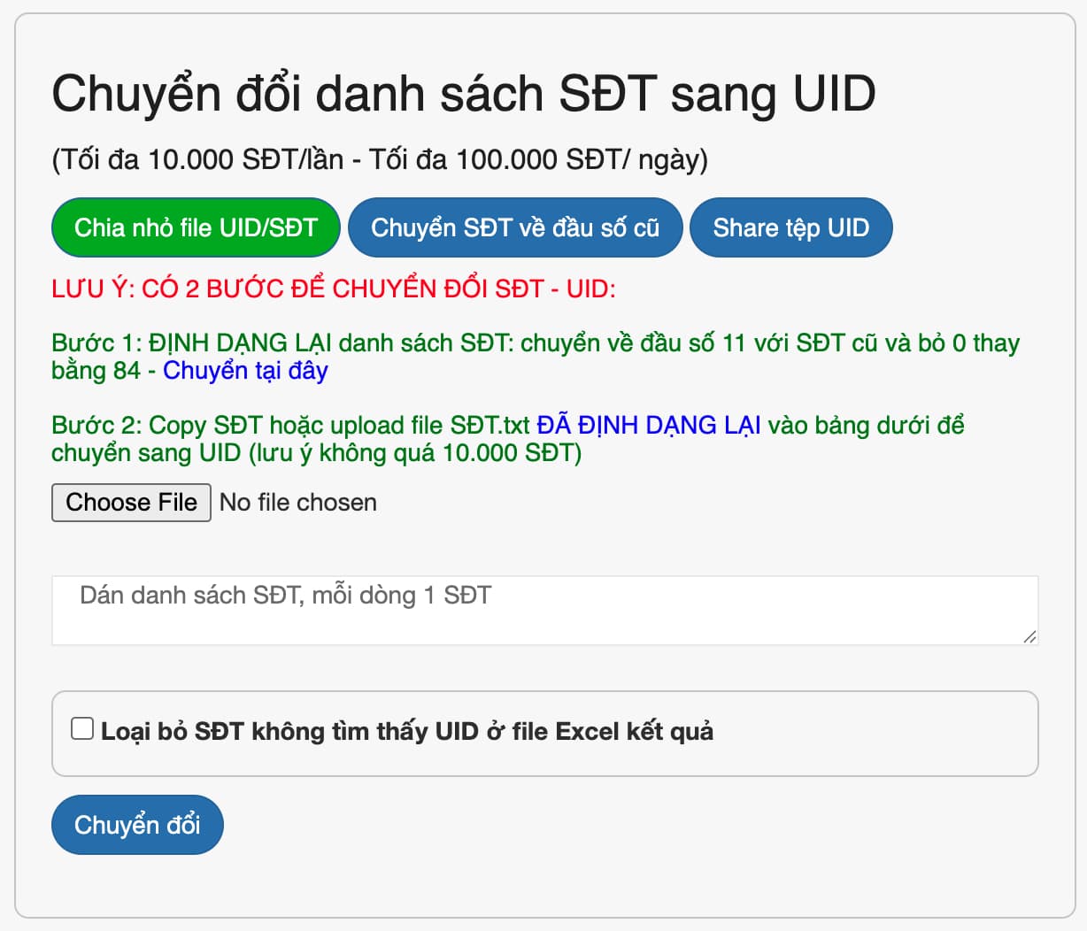The image size is (1087, 931).
Task: Click the Choose File button
Action: (x=131, y=502)
